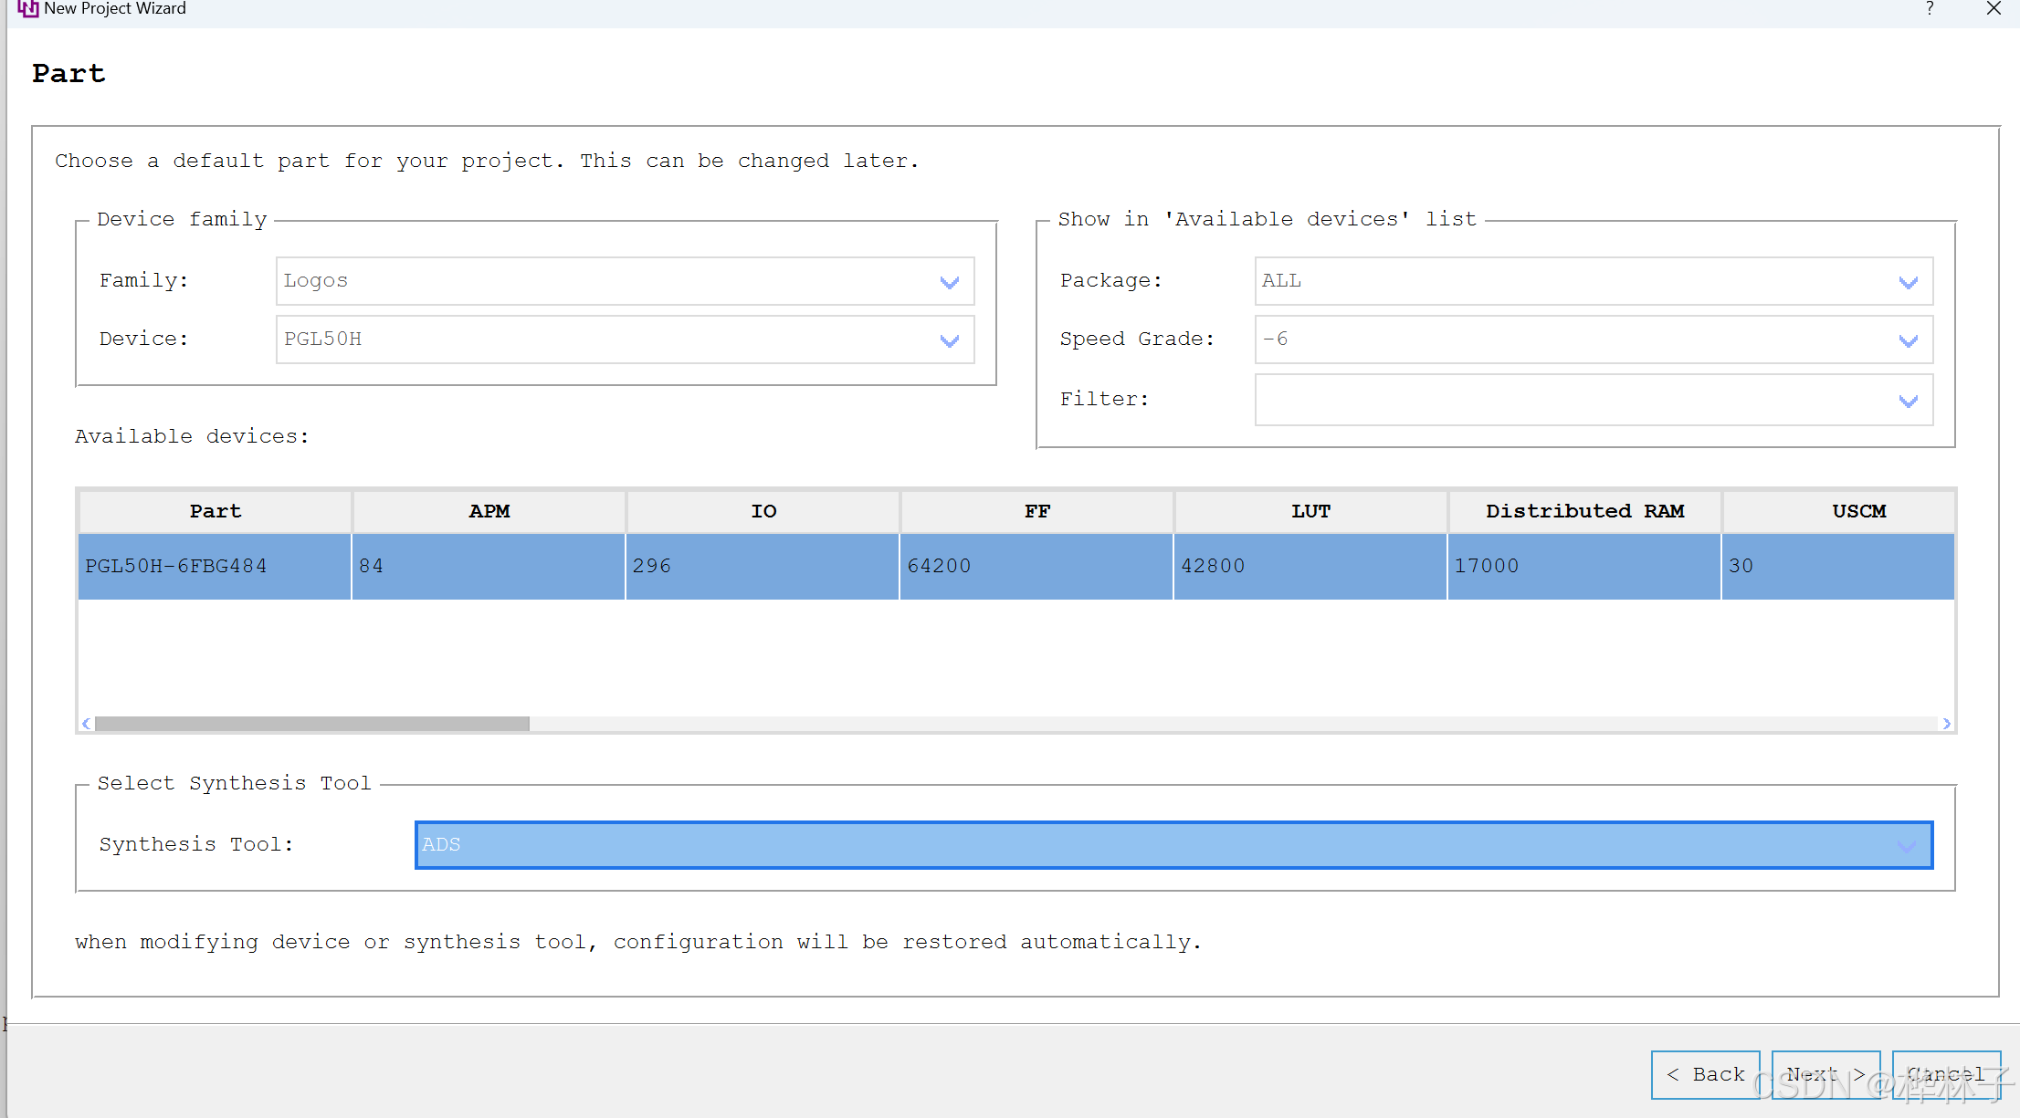The image size is (2020, 1118).
Task: Expand the Family dropdown arrow
Action: (949, 282)
